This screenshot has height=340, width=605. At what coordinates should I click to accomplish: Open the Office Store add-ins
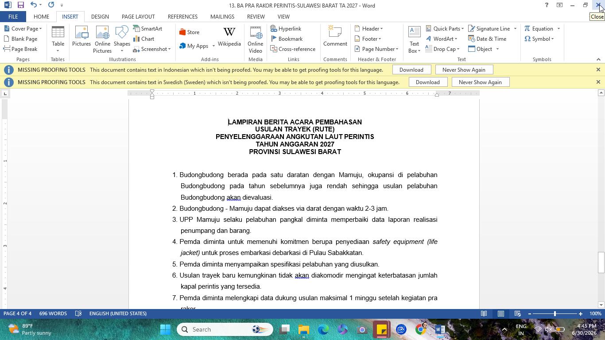(x=190, y=32)
